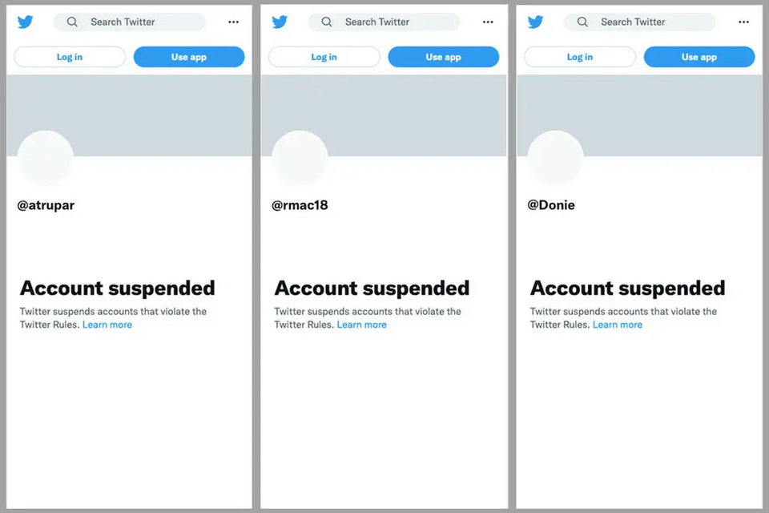The width and height of the screenshot is (769, 513).
Task: Click search magnifier icon in @Donie panel
Action: [582, 22]
